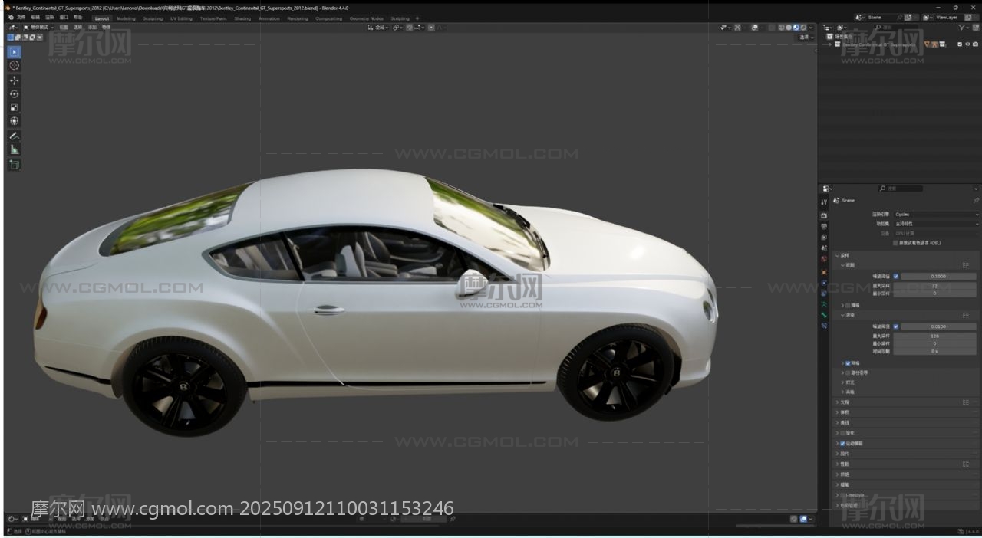This screenshot has width=982, height=538.
Task: Toggle Bentley collection render camera icon
Action: (975, 44)
